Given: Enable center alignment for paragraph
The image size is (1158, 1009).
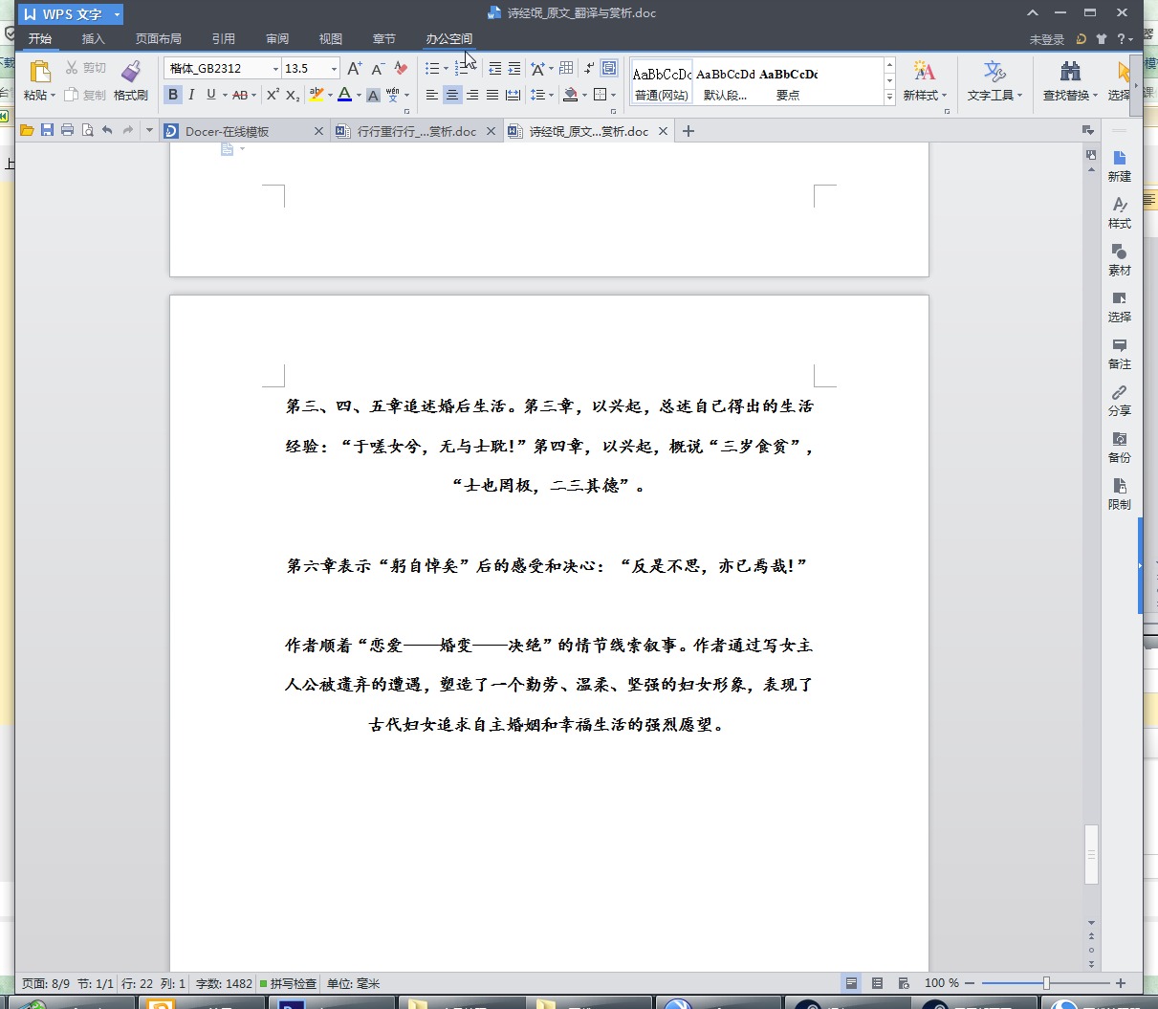Looking at the screenshot, I should (x=452, y=95).
